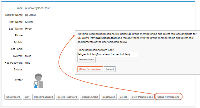Viewport: 200px width, 108px height.
Task: Click the circled Clone Permissions bottom button
Action: (x=168, y=97)
